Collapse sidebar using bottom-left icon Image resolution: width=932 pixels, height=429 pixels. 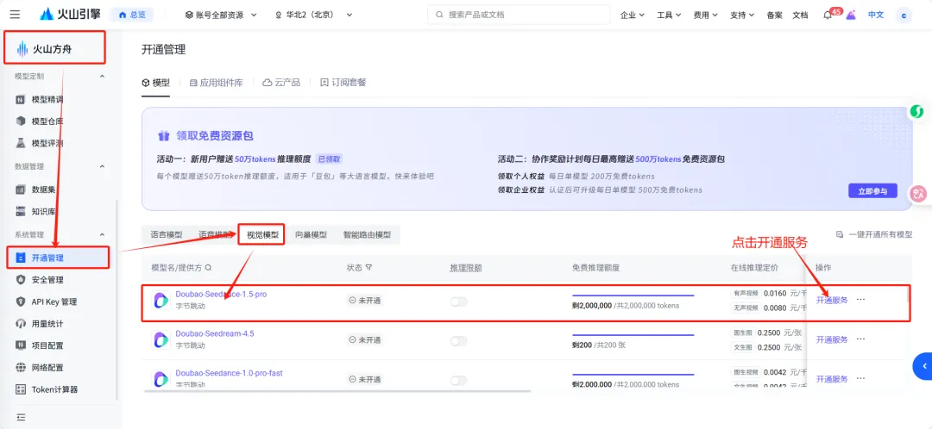pyautogui.click(x=21, y=417)
